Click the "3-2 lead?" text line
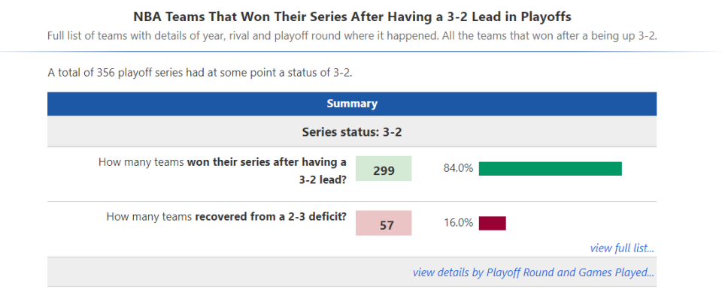This screenshot has height=298, width=722. pos(323,180)
